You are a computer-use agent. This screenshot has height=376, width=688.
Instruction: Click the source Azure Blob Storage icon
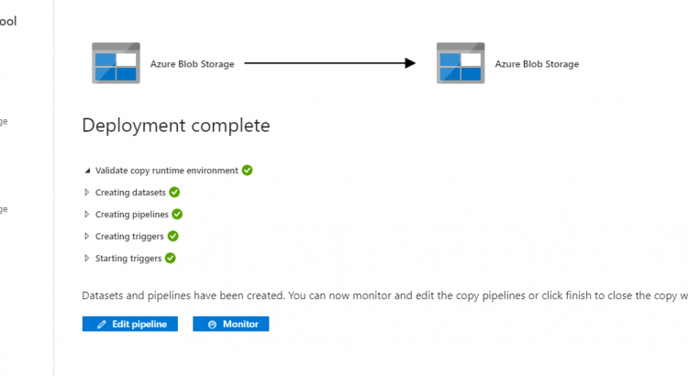(x=116, y=63)
